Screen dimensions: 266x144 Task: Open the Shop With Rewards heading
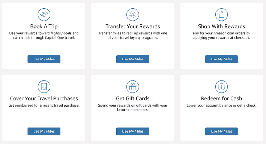coord(222,26)
